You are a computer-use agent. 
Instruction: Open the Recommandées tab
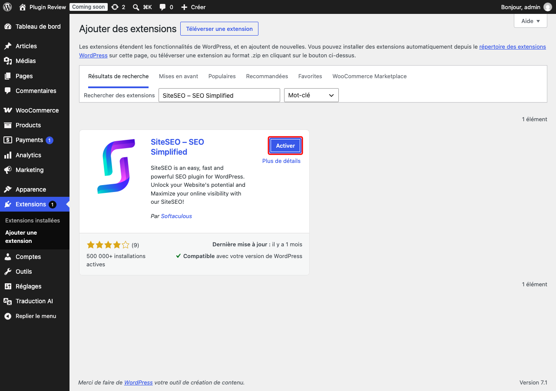[267, 76]
